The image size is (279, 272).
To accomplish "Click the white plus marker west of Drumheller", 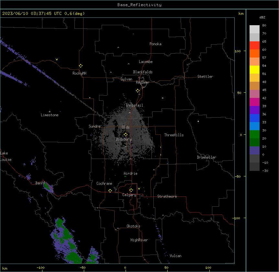I will [198, 121].
